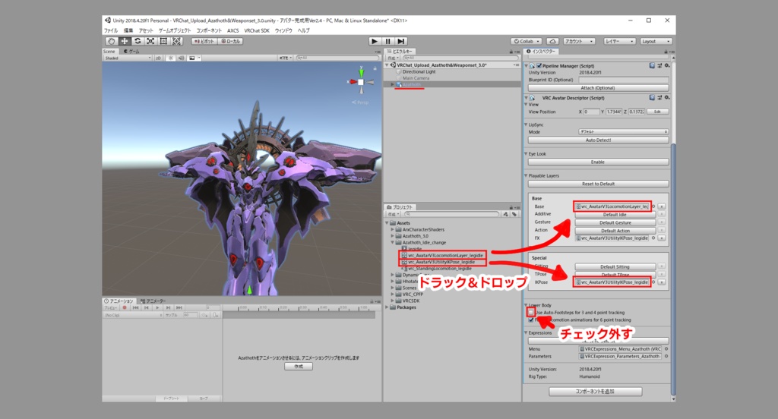Open the Layout dropdown
The image size is (778, 419).
pos(656,41)
